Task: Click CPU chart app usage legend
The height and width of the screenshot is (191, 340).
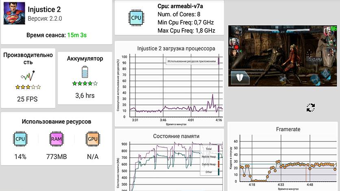Action: tap(192, 61)
